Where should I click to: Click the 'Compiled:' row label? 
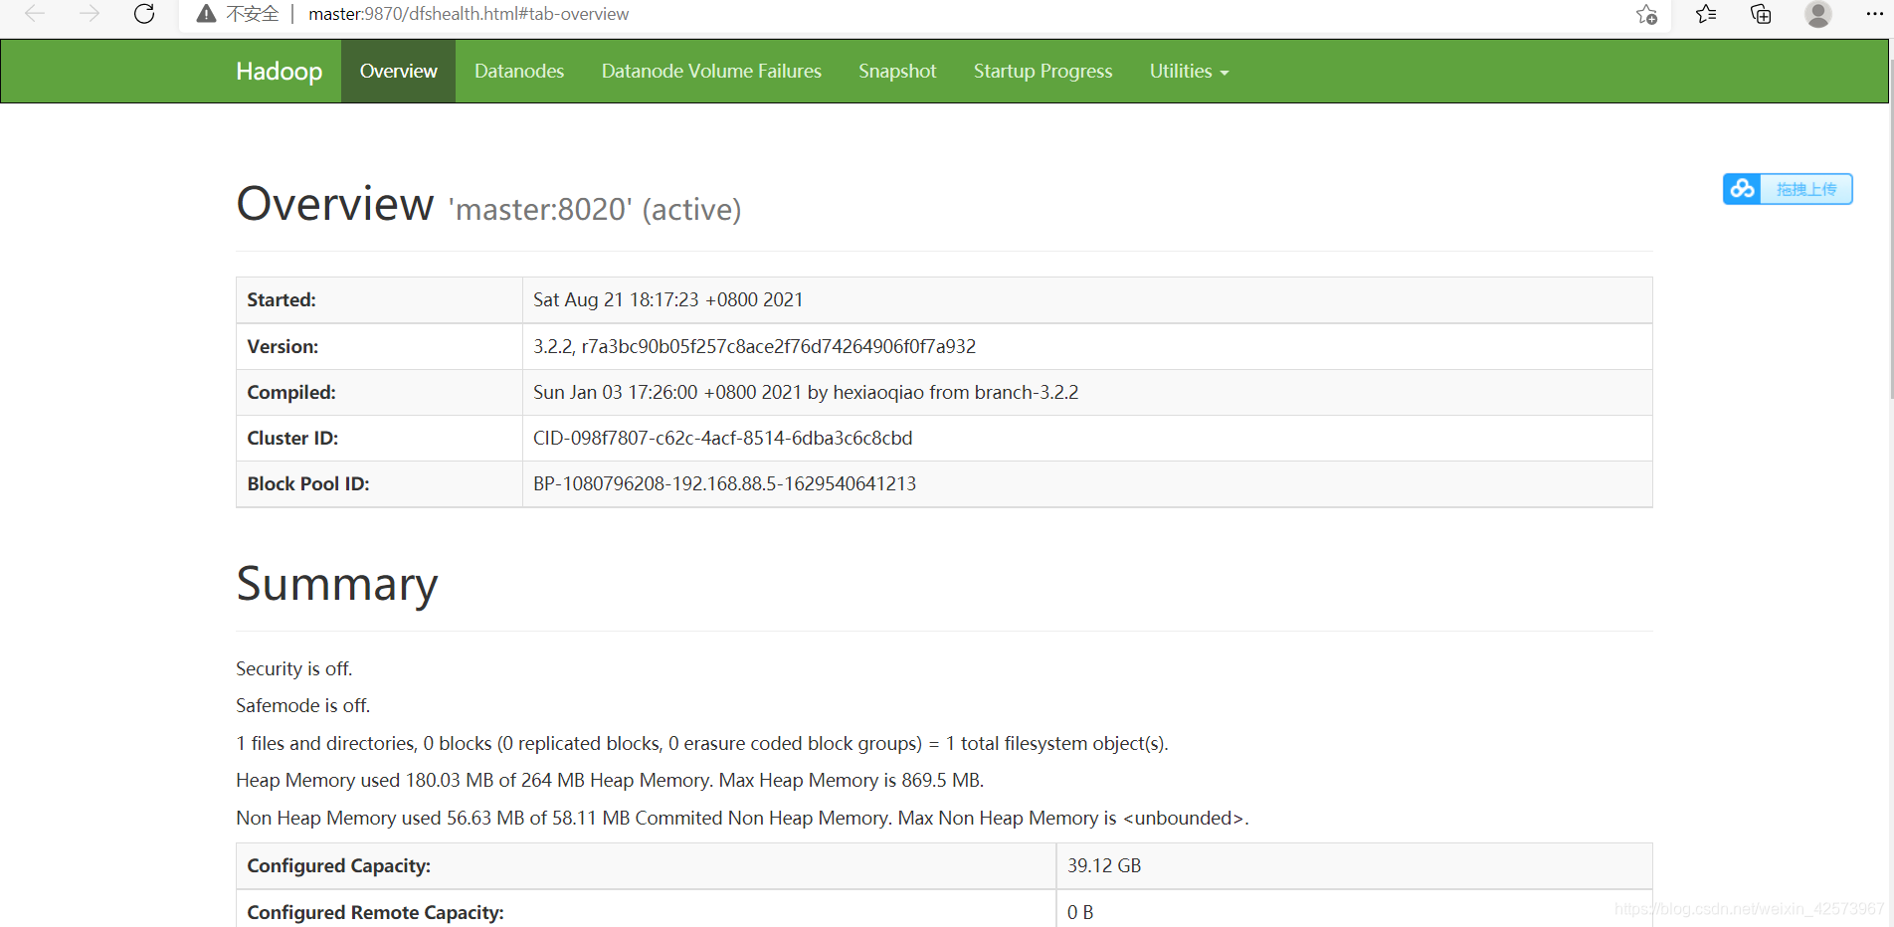click(291, 392)
